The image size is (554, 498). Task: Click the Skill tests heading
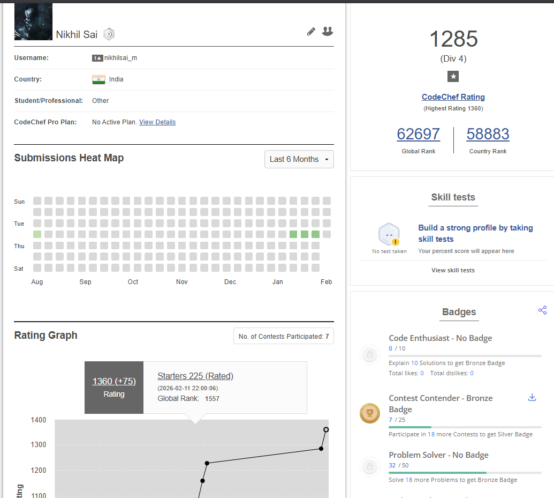(453, 197)
